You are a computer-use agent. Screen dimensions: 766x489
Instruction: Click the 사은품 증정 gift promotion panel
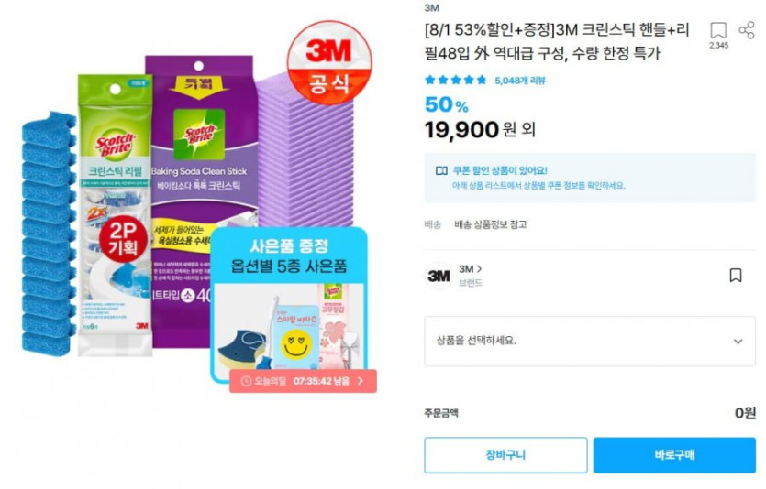289,299
